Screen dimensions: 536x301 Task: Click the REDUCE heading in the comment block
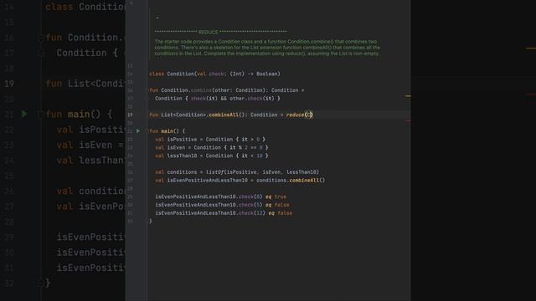click(x=208, y=32)
